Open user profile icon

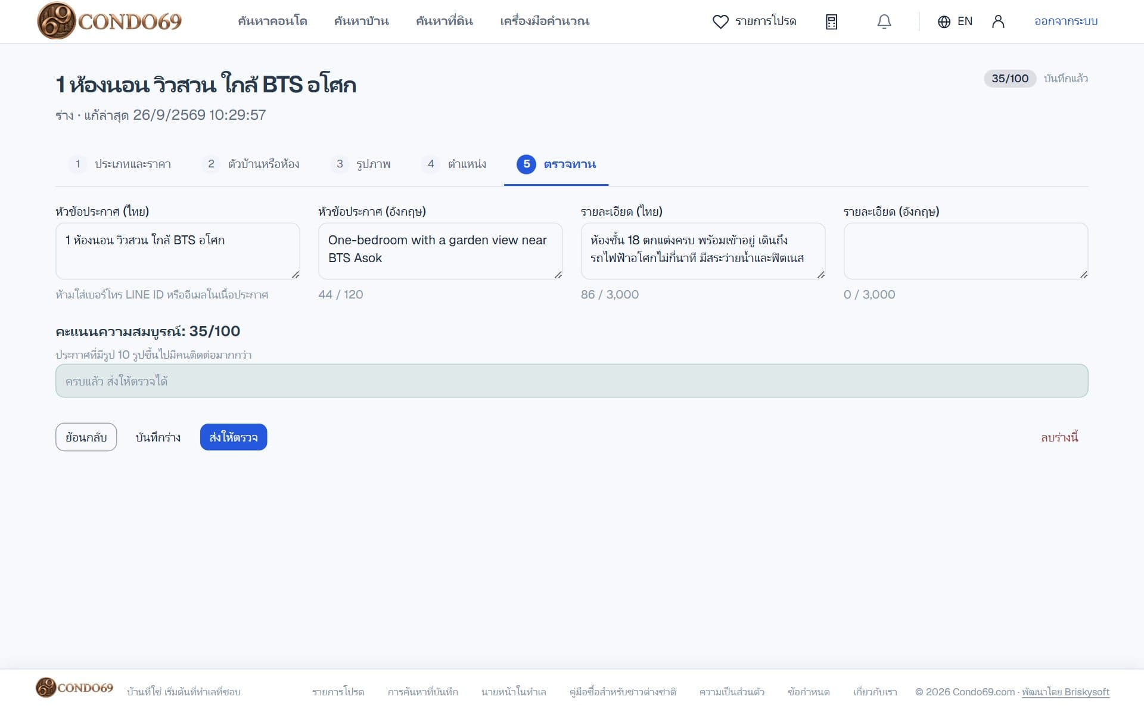(998, 21)
